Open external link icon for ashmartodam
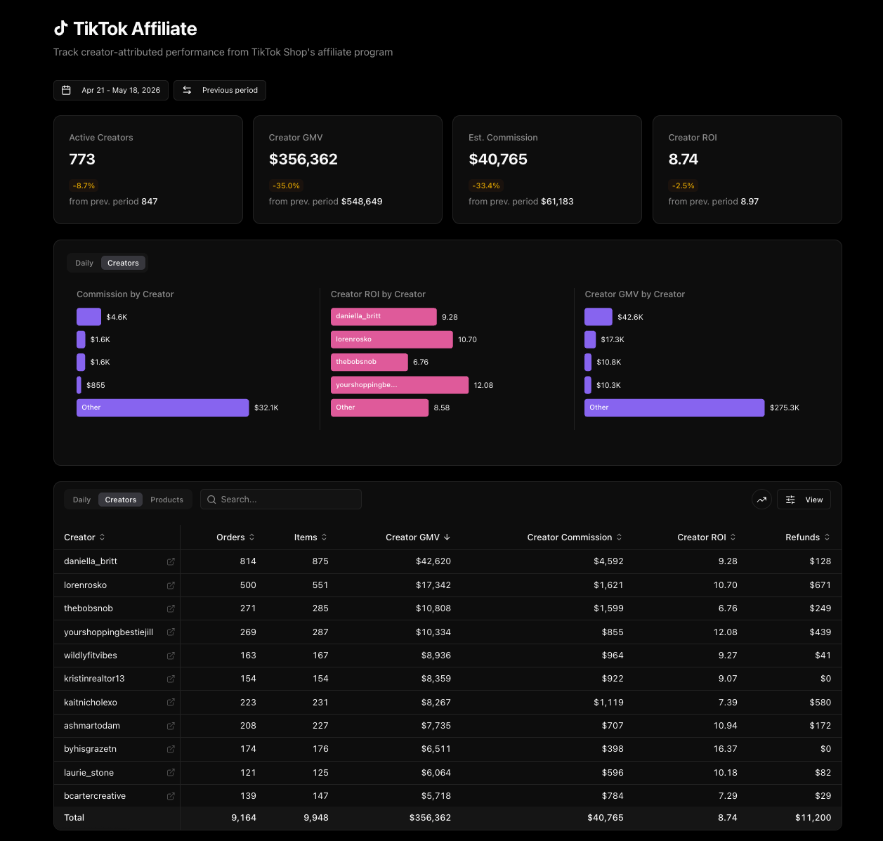883x841 pixels. [171, 726]
